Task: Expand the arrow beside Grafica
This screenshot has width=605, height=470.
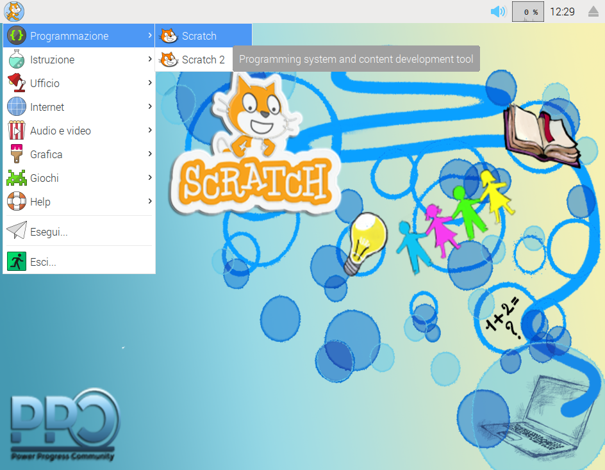Action: click(x=150, y=154)
